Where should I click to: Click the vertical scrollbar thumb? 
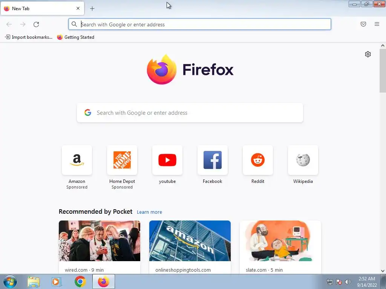point(383,71)
